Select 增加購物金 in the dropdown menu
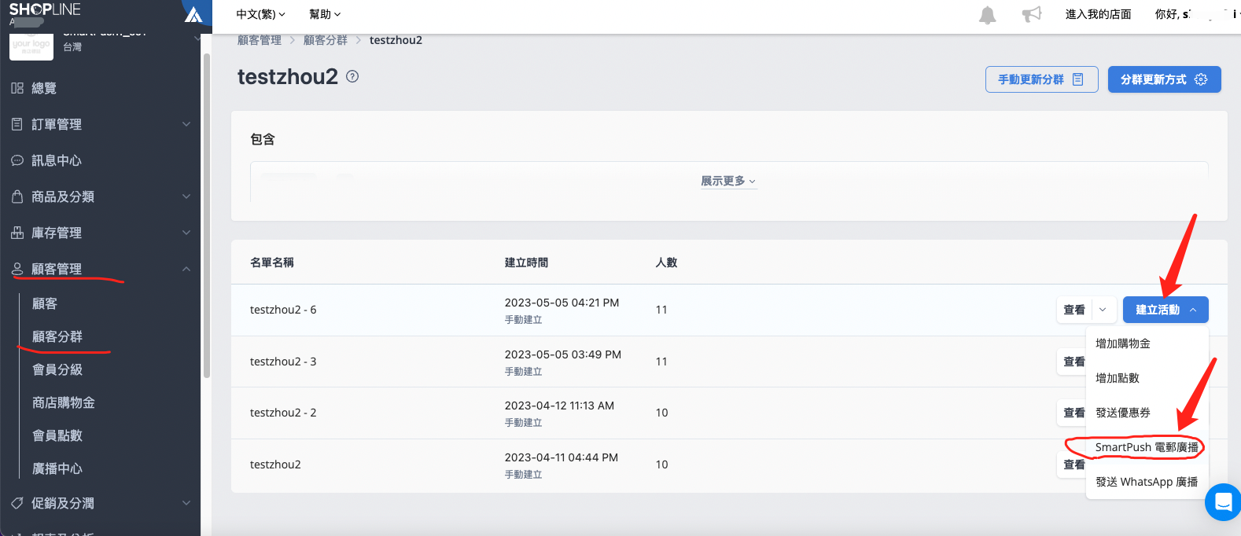The height and width of the screenshot is (536, 1241). click(x=1122, y=343)
